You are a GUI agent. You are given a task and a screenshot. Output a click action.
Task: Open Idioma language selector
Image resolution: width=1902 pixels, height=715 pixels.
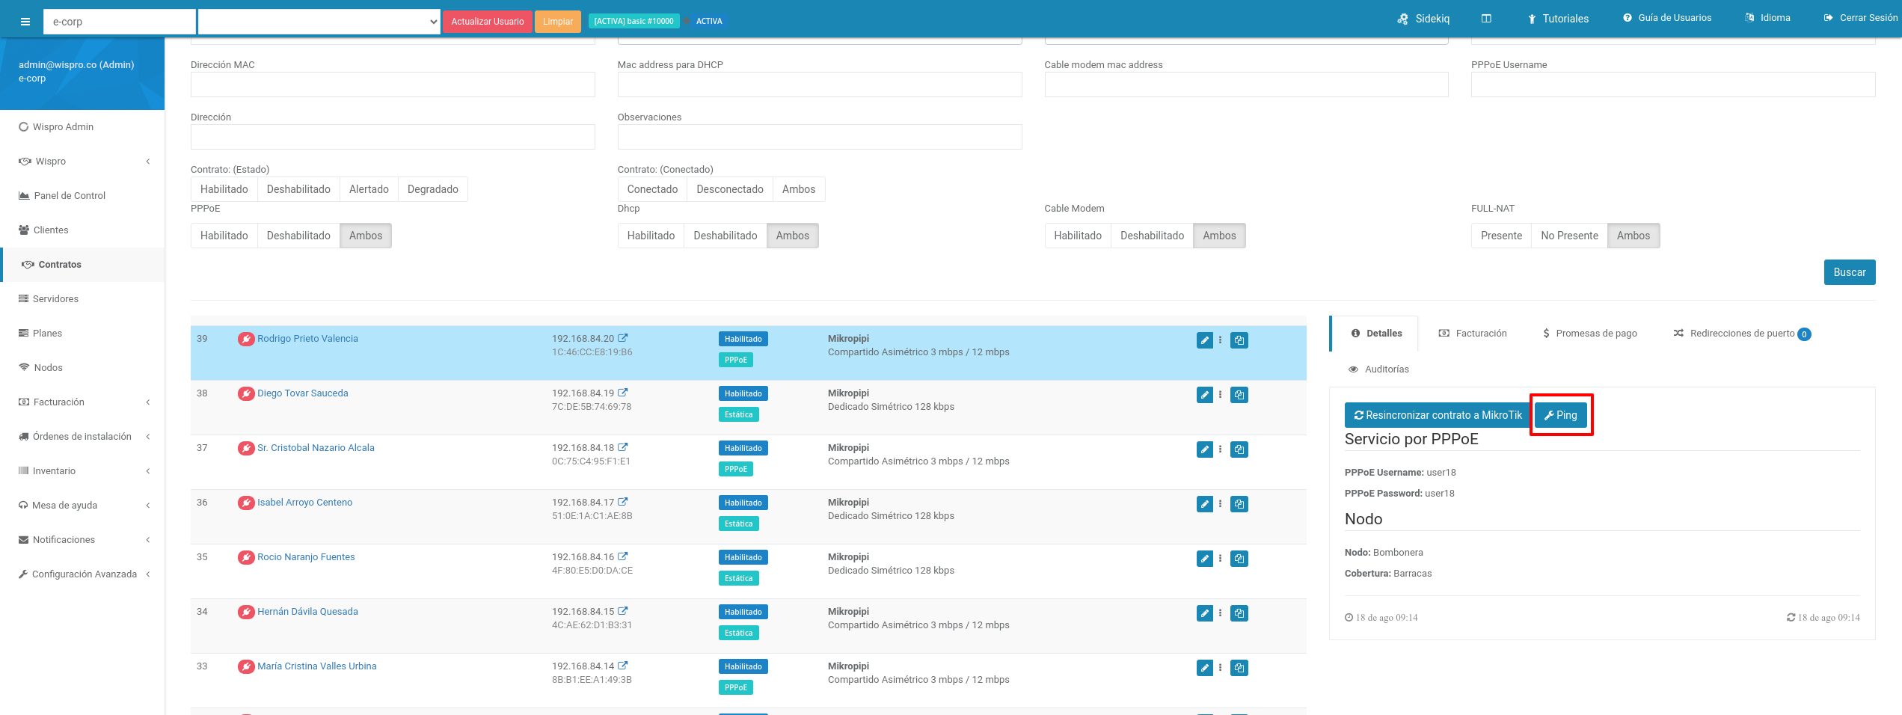click(x=1768, y=18)
